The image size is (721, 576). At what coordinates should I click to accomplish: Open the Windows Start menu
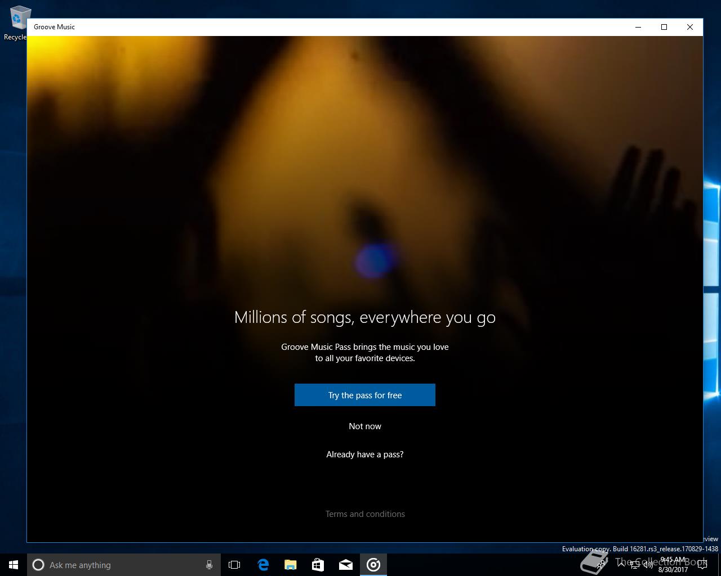[x=14, y=565]
